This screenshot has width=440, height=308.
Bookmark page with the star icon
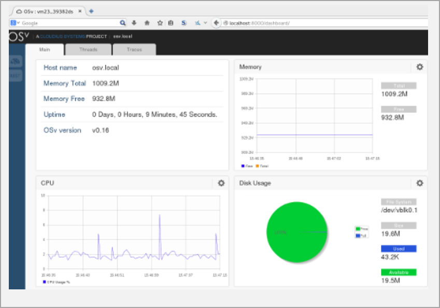pyautogui.click(x=160, y=23)
